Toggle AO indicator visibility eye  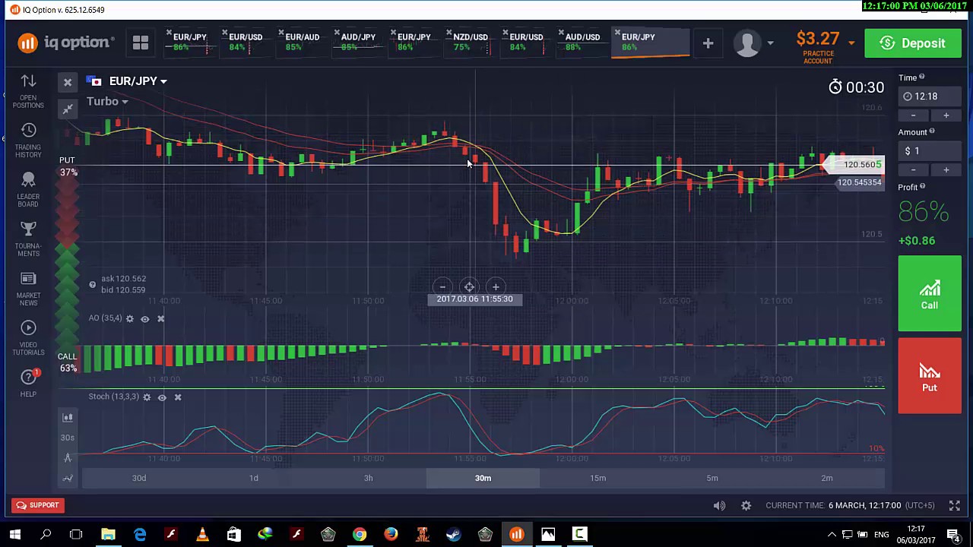(144, 318)
